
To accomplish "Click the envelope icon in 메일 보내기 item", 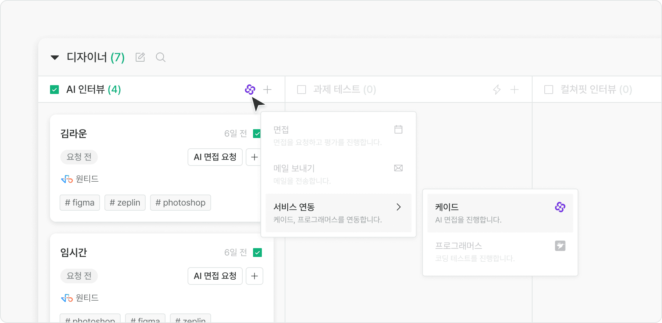I will (x=398, y=168).
